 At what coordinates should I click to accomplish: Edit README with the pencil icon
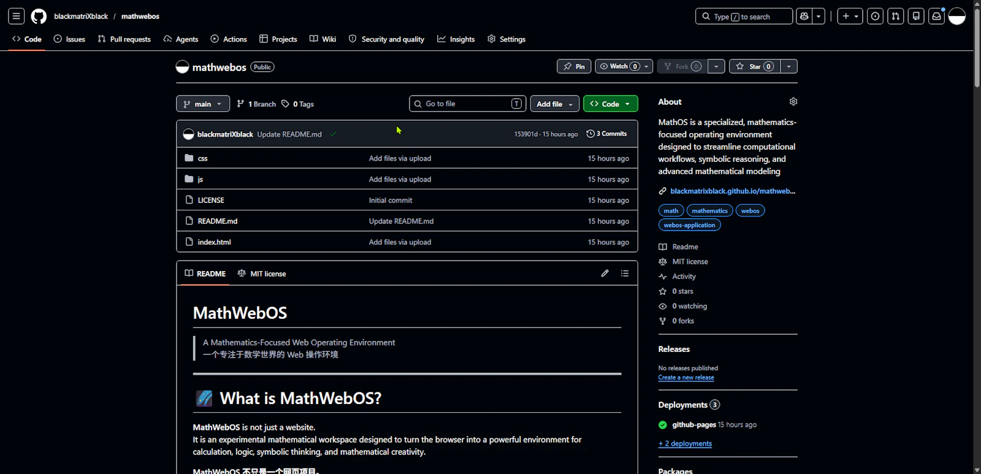605,273
